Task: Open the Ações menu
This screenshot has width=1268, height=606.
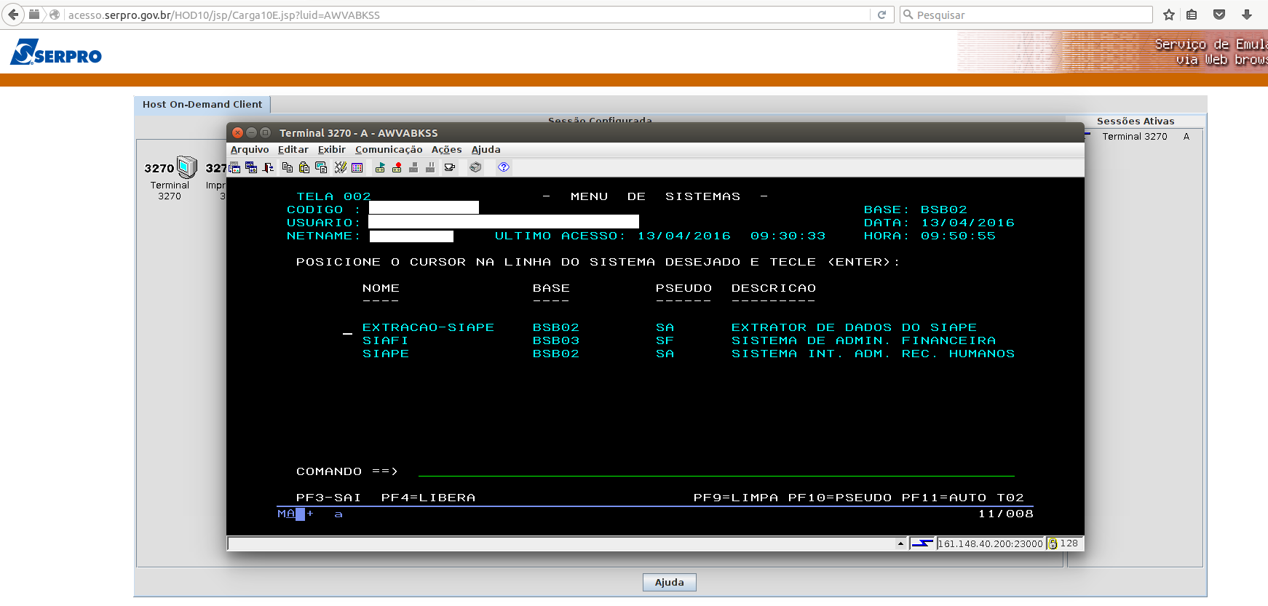Action: pyautogui.click(x=447, y=150)
